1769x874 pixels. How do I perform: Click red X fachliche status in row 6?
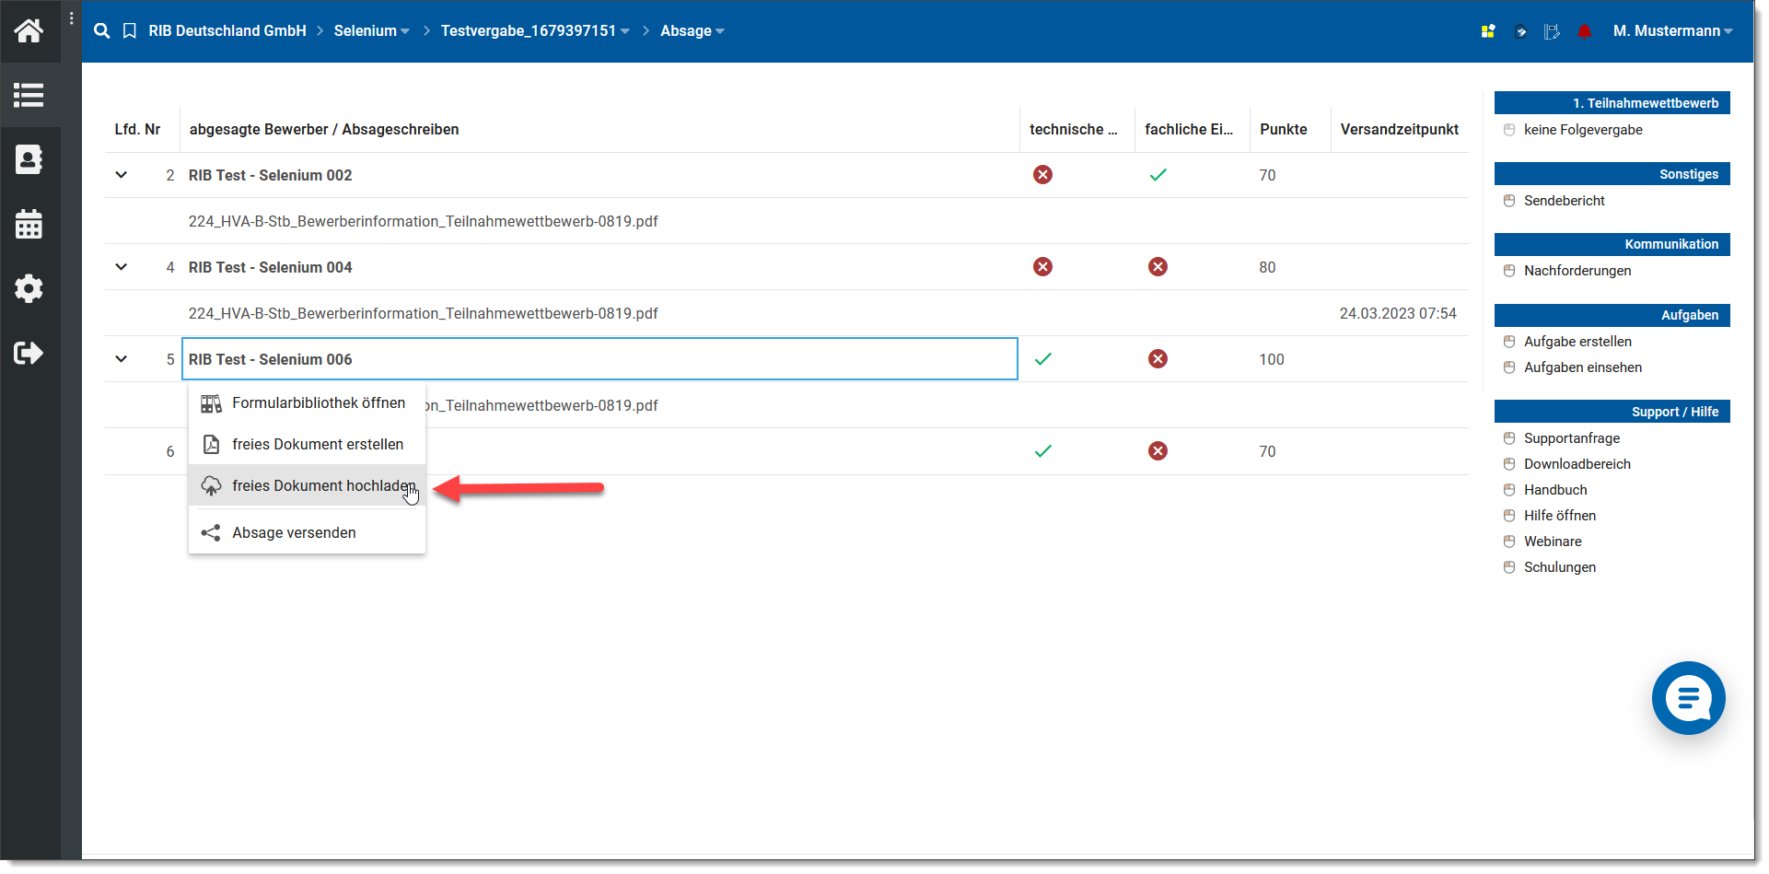[1158, 451]
